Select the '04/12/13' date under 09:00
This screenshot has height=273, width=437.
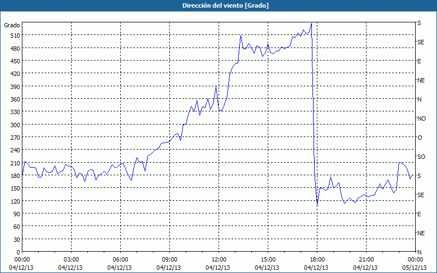click(x=169, y=268)
